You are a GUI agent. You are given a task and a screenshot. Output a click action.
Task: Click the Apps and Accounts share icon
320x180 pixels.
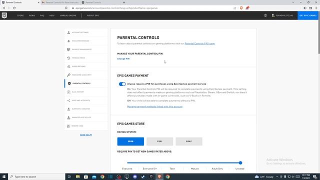(x=68, y=100)
